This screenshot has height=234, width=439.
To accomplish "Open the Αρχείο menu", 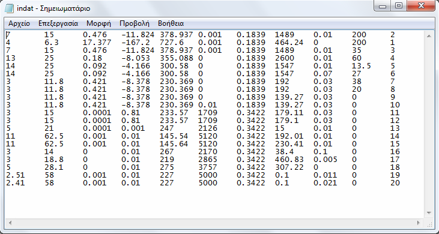I will [19, 23].
